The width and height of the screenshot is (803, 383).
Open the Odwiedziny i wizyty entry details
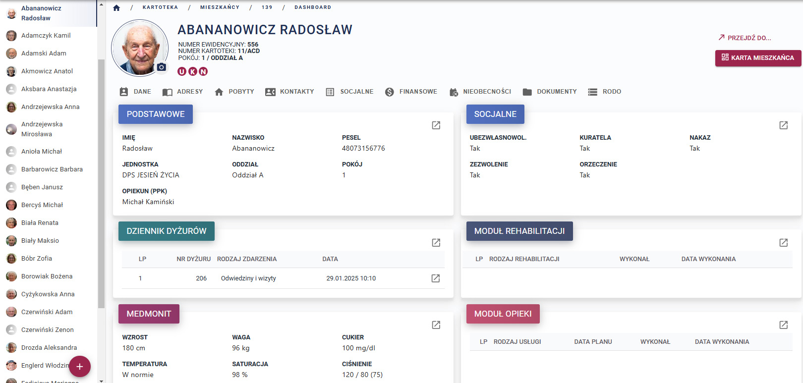[436, 278]
